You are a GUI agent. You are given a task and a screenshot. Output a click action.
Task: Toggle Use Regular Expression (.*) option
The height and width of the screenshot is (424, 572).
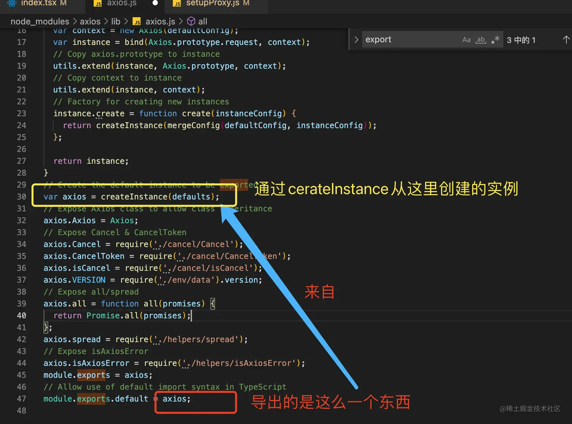click(495, 40)
